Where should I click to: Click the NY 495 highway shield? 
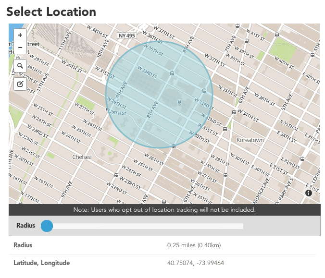128,36
